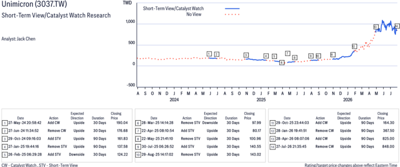Click chart marker 1 near June 2024
This screenshot has width=400, height=167.
pos(209,54)
